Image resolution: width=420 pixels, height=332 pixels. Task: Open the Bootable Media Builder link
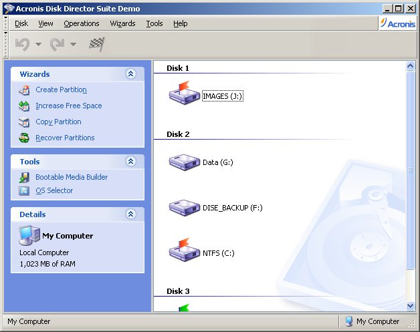[x=72, y=177]
